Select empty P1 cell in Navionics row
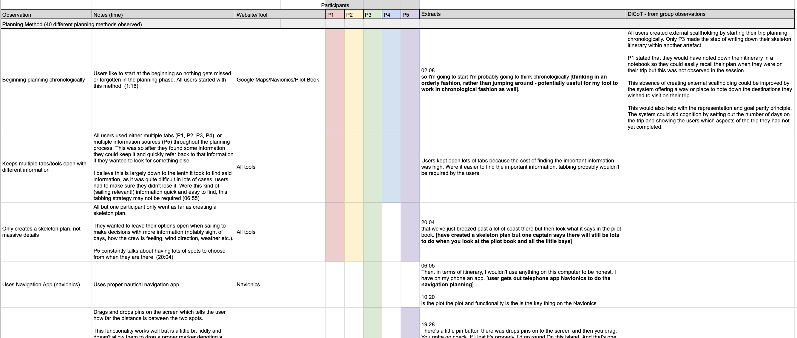Viewport: 797px width, 338px height. click(335, 285)
